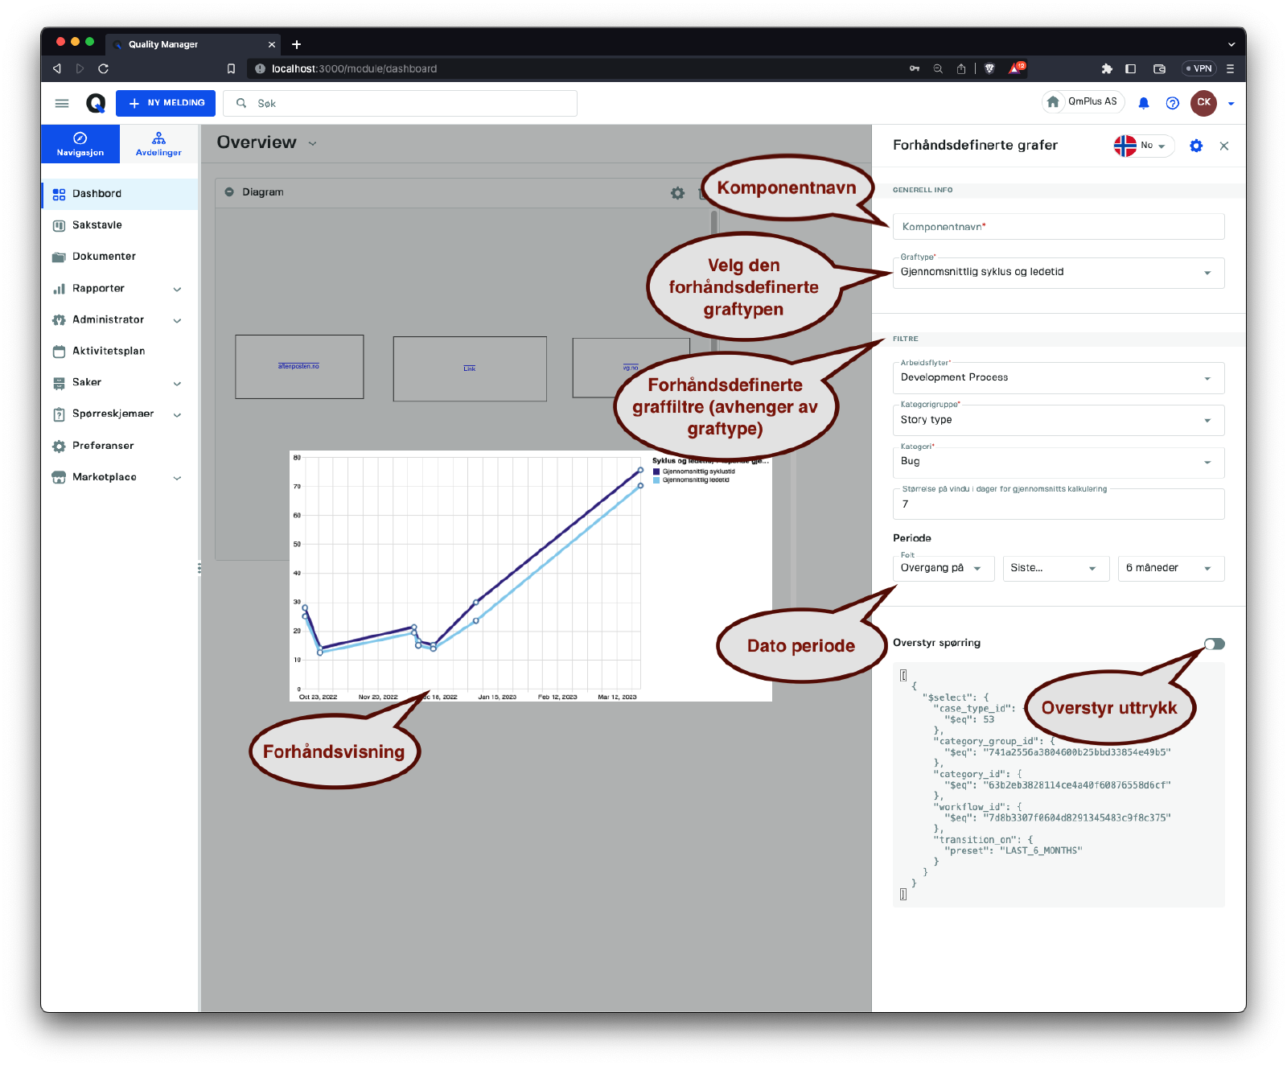The width and height of the screenshot is (1287, 1066).
Task: Click the home icon beside QmPlus AS
Action: pos(1052,102)
